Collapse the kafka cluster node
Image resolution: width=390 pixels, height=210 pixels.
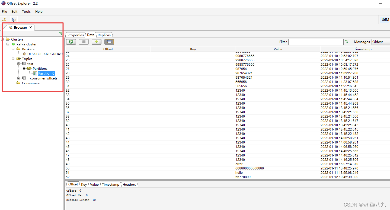pos(8,44)
